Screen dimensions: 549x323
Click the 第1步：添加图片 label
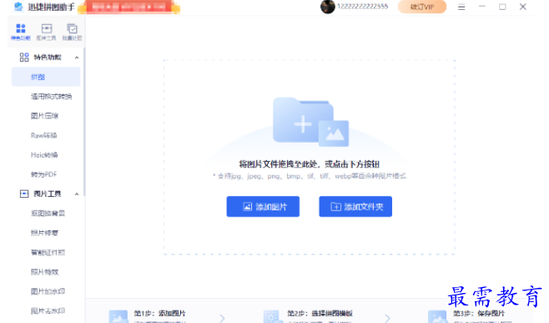click(159, 313)
